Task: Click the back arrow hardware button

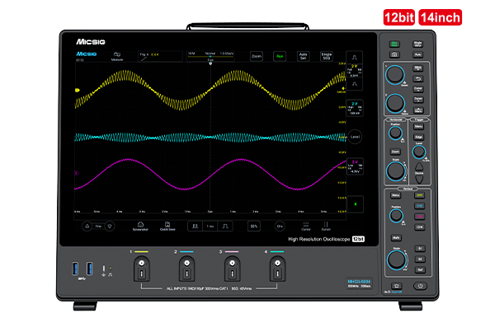Action: point(418,78)
